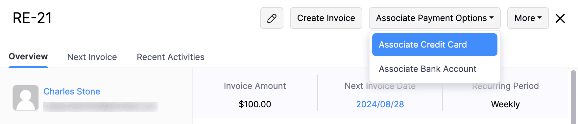Click the 2024/08/28 next invoice date
This screenshot has width=578, height=124.
(x=380, y=104)
